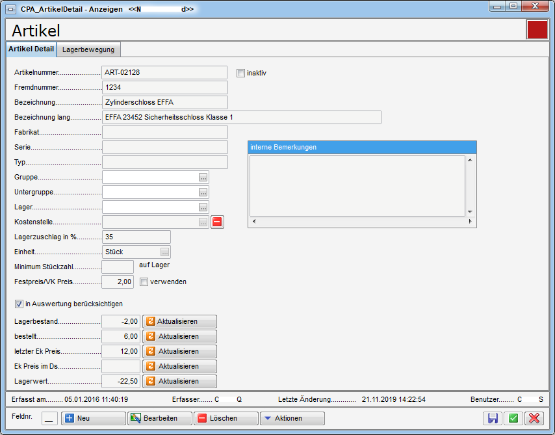Viewport: 555px width, 435px height.
Task: Open the Lager lookup selector
Action: (203, 207)
